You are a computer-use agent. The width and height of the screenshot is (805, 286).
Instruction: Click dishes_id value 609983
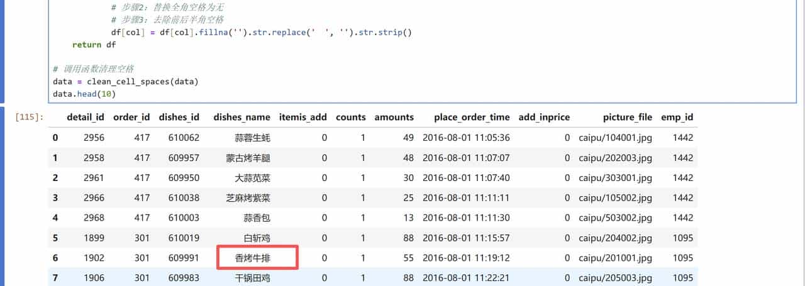[184, 278]
